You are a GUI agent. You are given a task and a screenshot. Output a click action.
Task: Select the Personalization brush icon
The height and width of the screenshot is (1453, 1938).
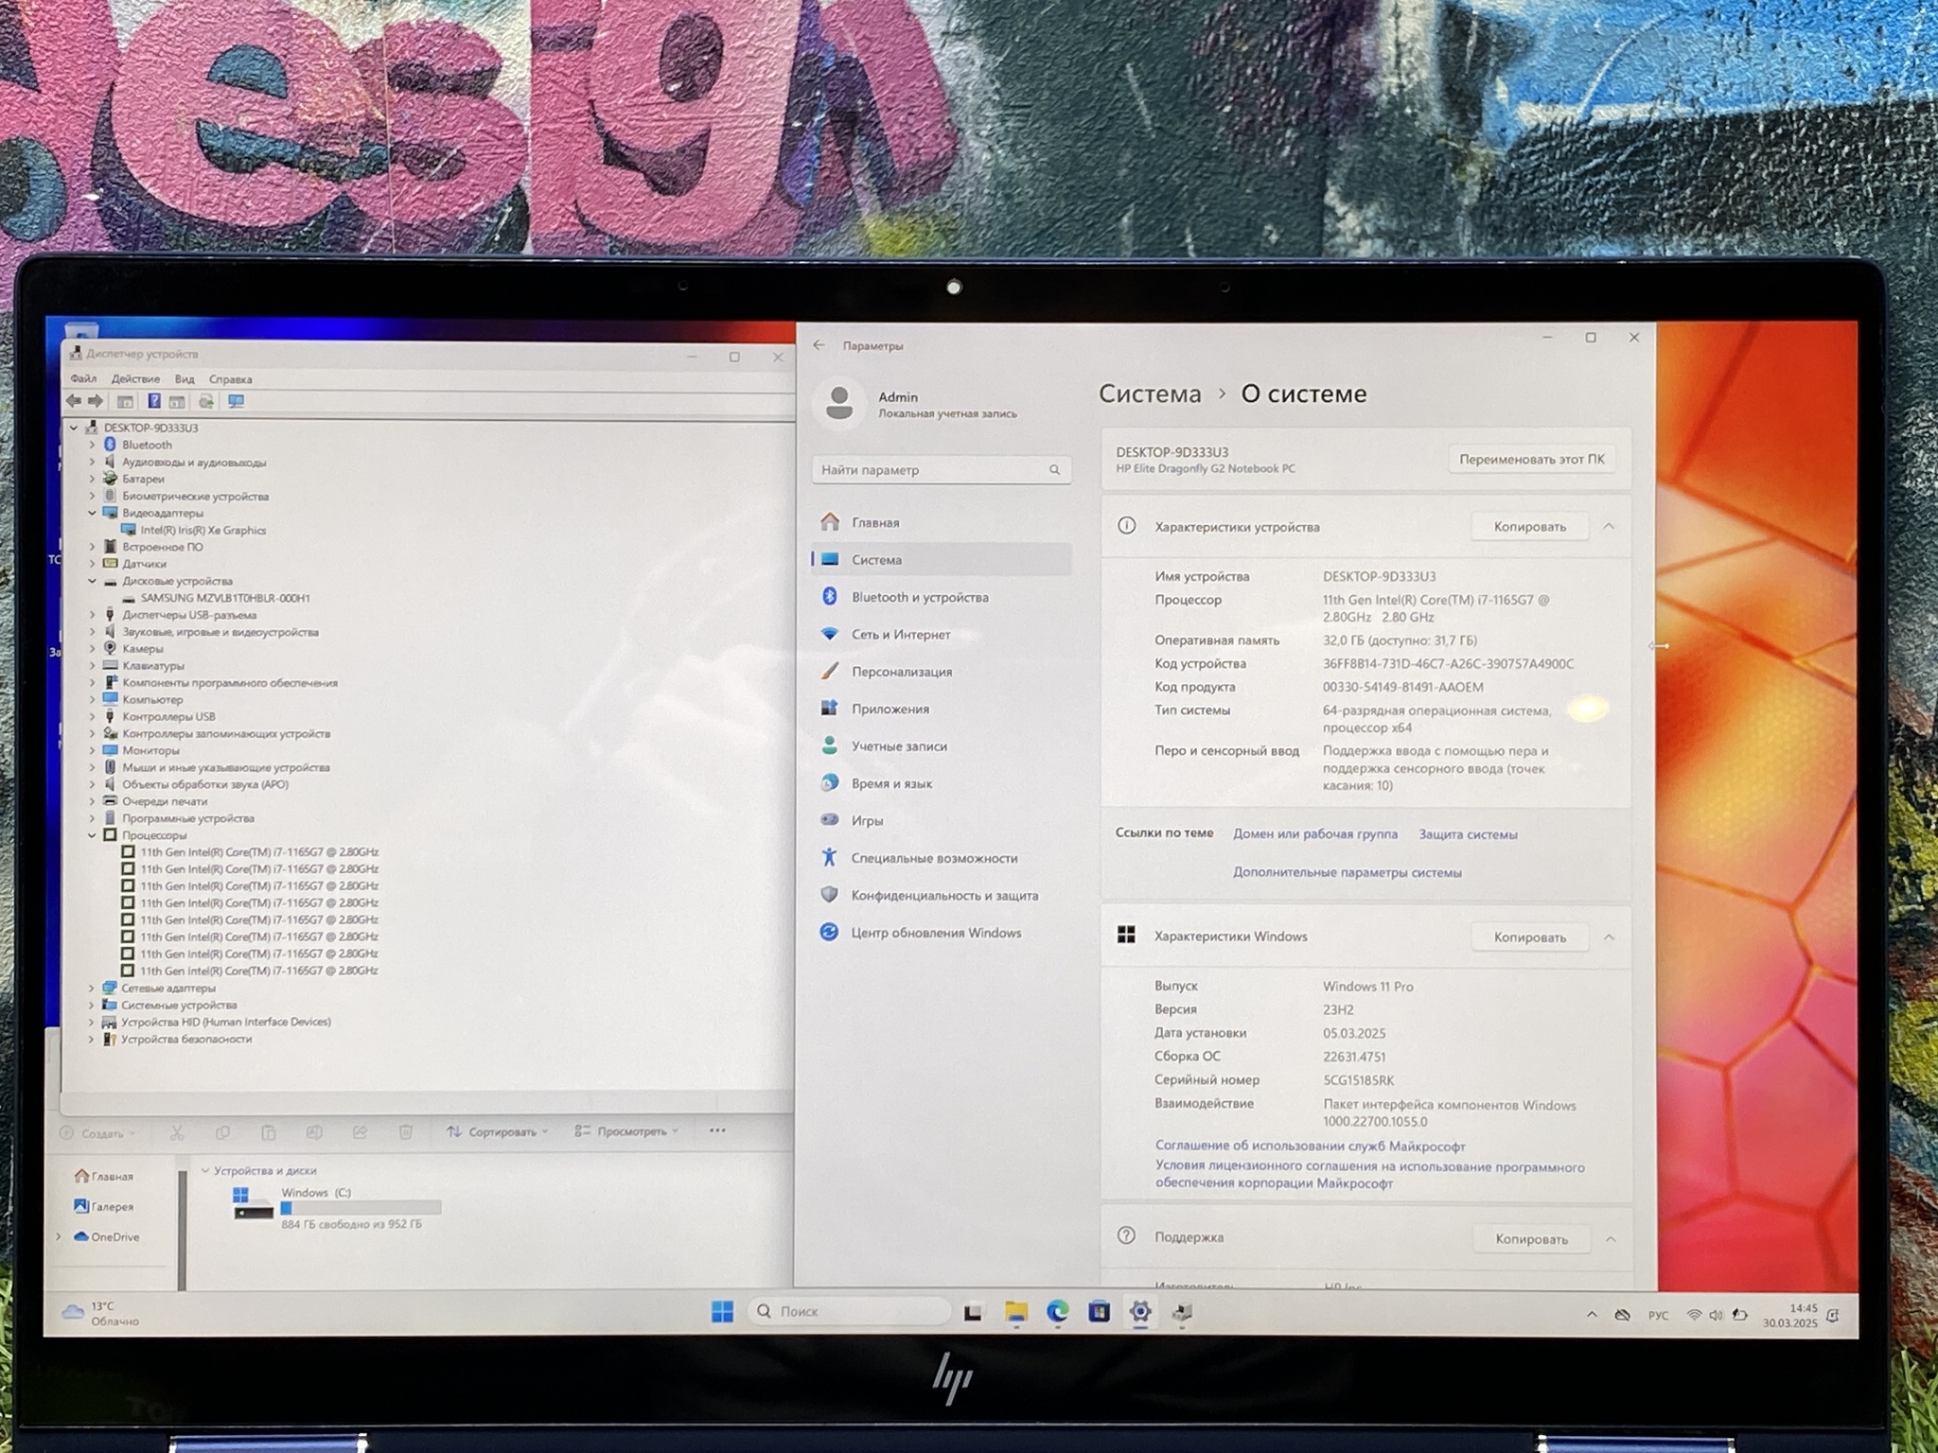coord(830,671)
